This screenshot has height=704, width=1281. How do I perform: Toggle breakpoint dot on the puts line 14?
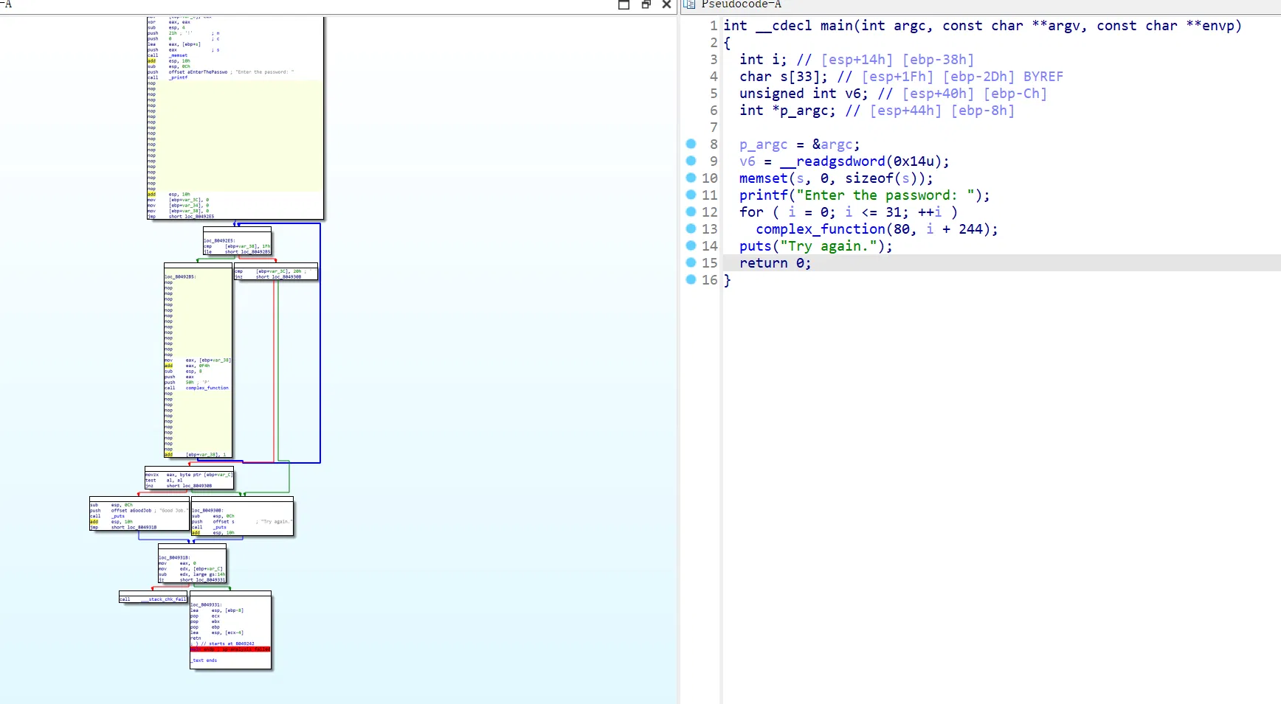(x=691, y=245)
